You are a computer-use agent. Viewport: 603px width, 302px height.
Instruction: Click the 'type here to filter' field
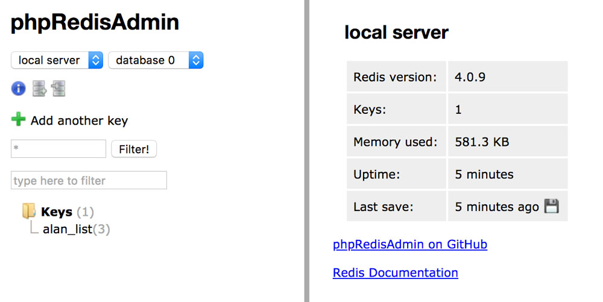[89, 180]
